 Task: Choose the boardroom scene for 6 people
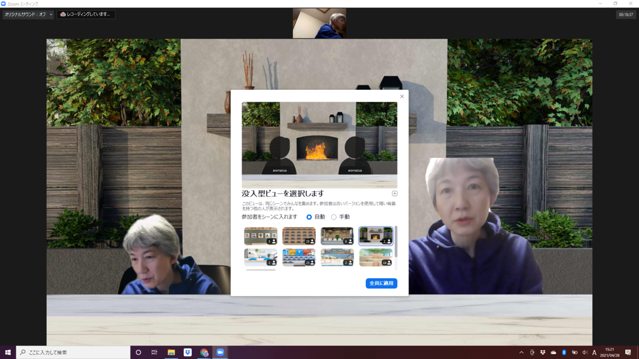click(x=337, y=236)
